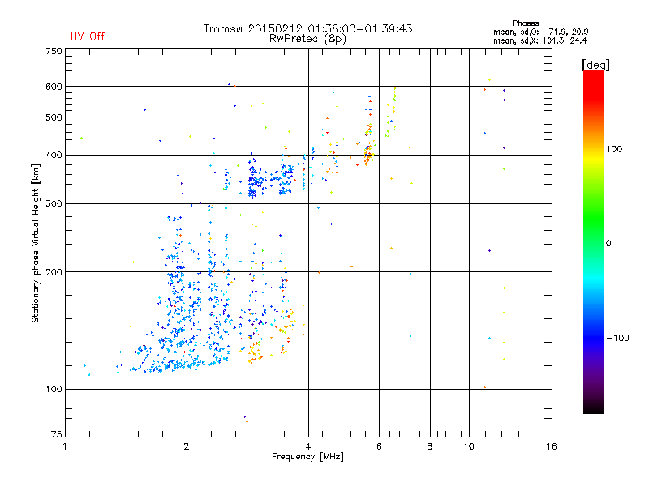
Task: Click the rainbow phase colorbar
Action: pyautogui.click(x=594, y=241)
